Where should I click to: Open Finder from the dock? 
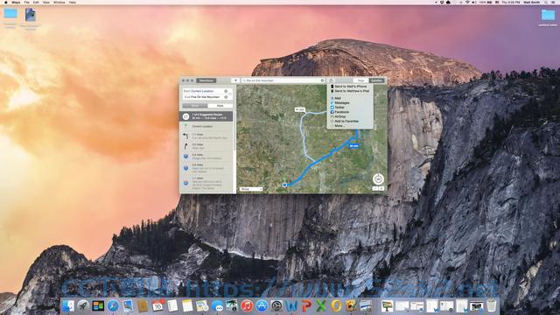[x=68, y=305]
